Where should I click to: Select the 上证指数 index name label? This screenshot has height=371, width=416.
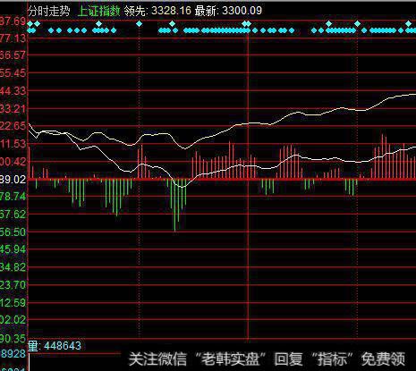coord(98,11)
